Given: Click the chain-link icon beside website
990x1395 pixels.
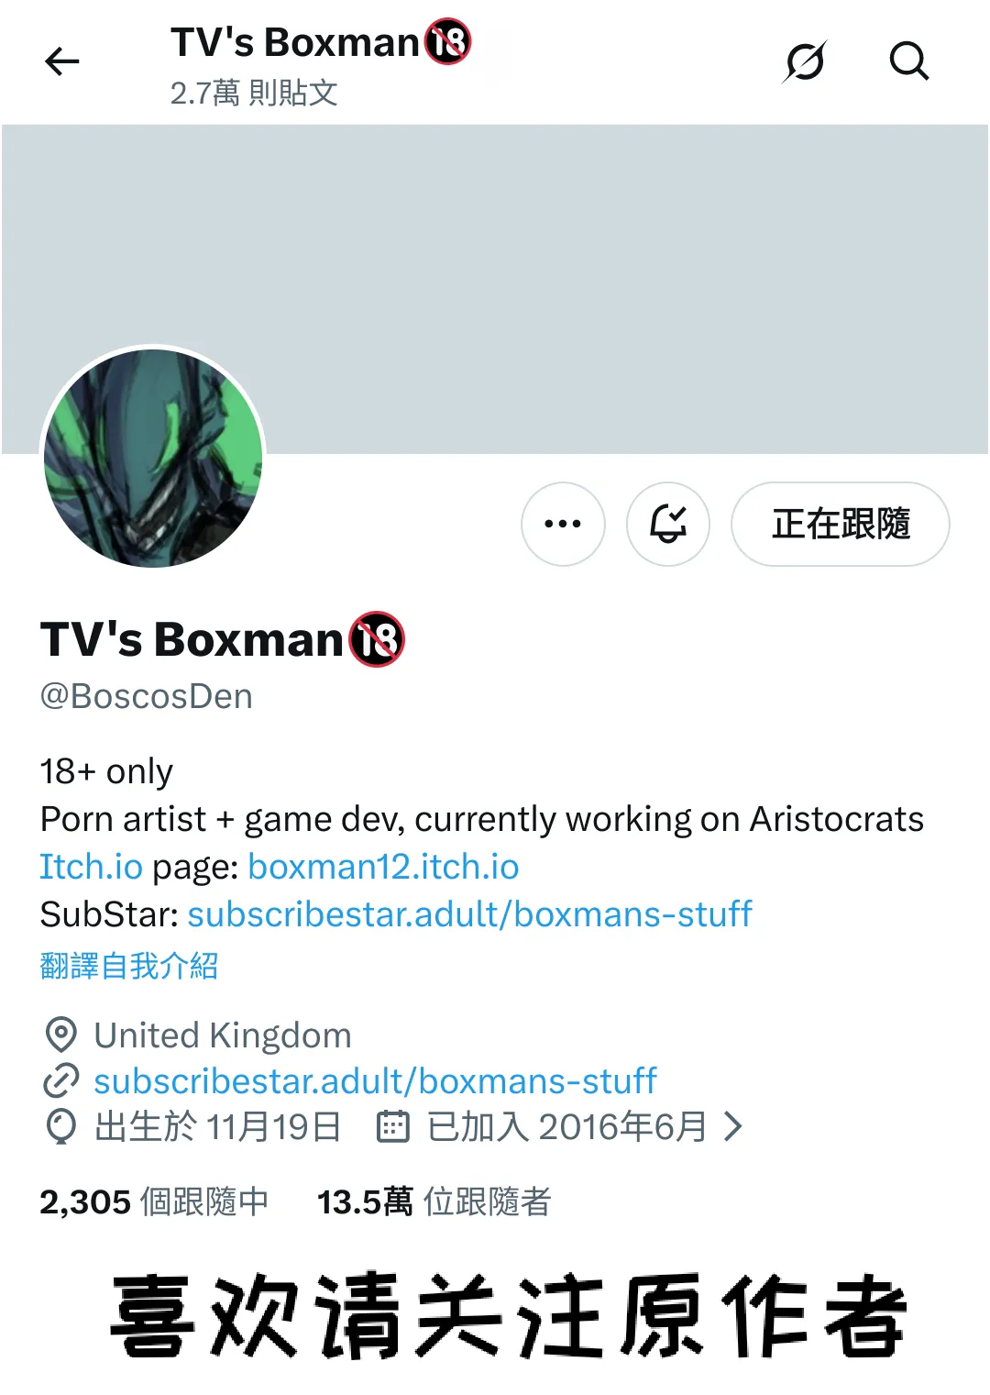Looking at the screenshot, I should coord(60,1081).
